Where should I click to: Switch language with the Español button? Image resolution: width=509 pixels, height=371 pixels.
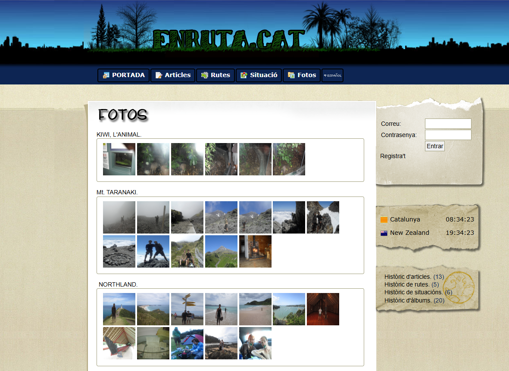pos(332,75)
